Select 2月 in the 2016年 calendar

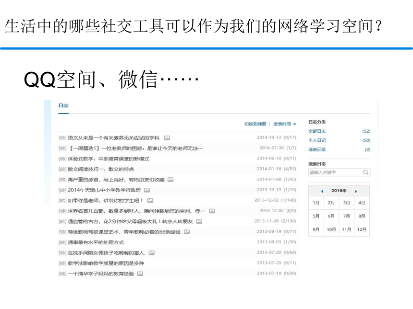pyautogui.click(x=331, y=203)
